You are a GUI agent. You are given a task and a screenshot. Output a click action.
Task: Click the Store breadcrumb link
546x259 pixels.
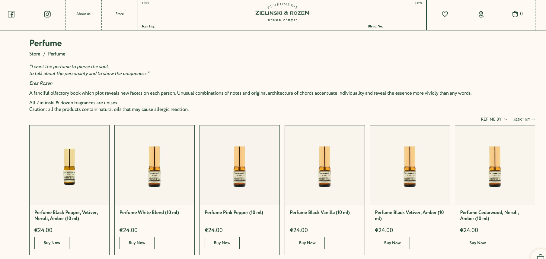coord(35,54)
